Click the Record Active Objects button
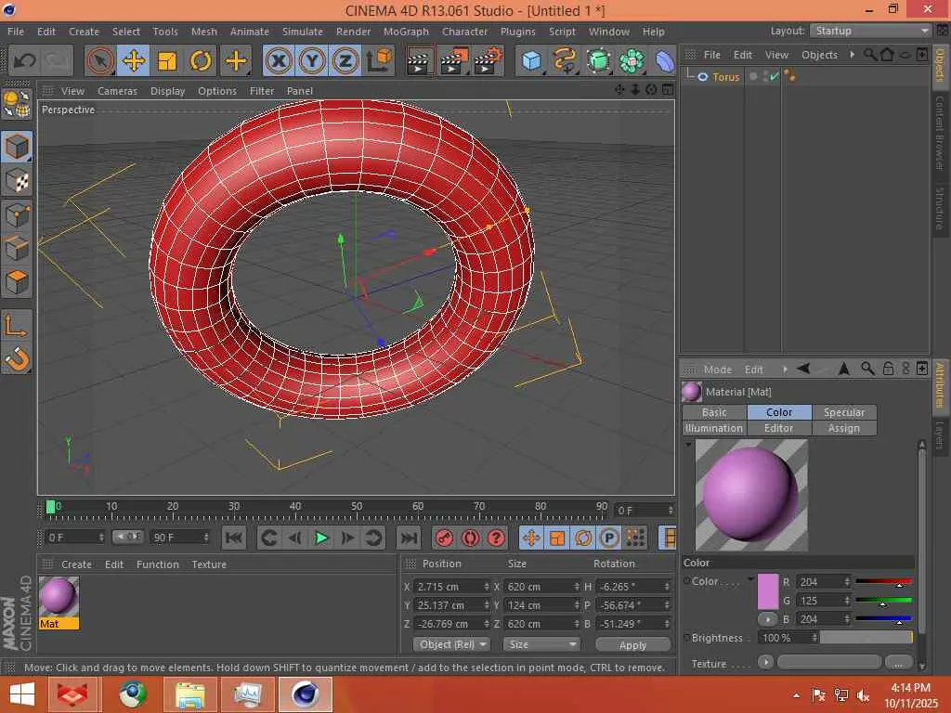This screenshot has height=713, width=951. (x=444, y=538)
